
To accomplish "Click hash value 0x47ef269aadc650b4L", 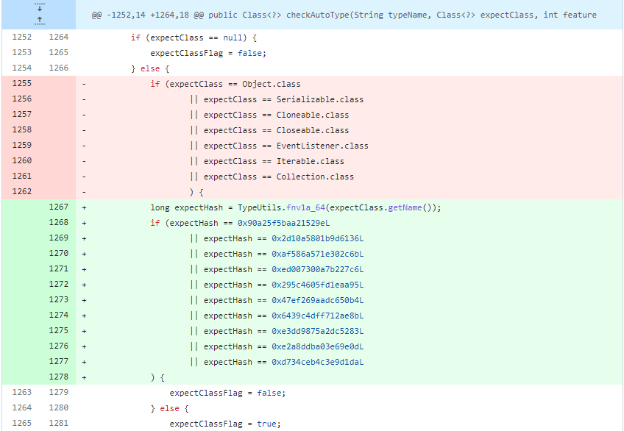I will [x=318, y=300].
